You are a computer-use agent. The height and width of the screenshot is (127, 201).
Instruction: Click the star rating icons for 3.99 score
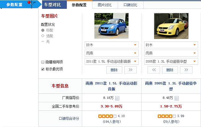click(167, 116)
